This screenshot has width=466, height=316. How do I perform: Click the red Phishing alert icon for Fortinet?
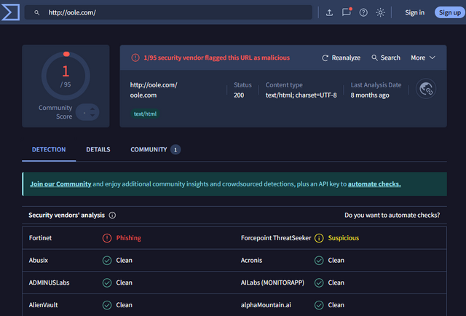(x=107, y=238)
